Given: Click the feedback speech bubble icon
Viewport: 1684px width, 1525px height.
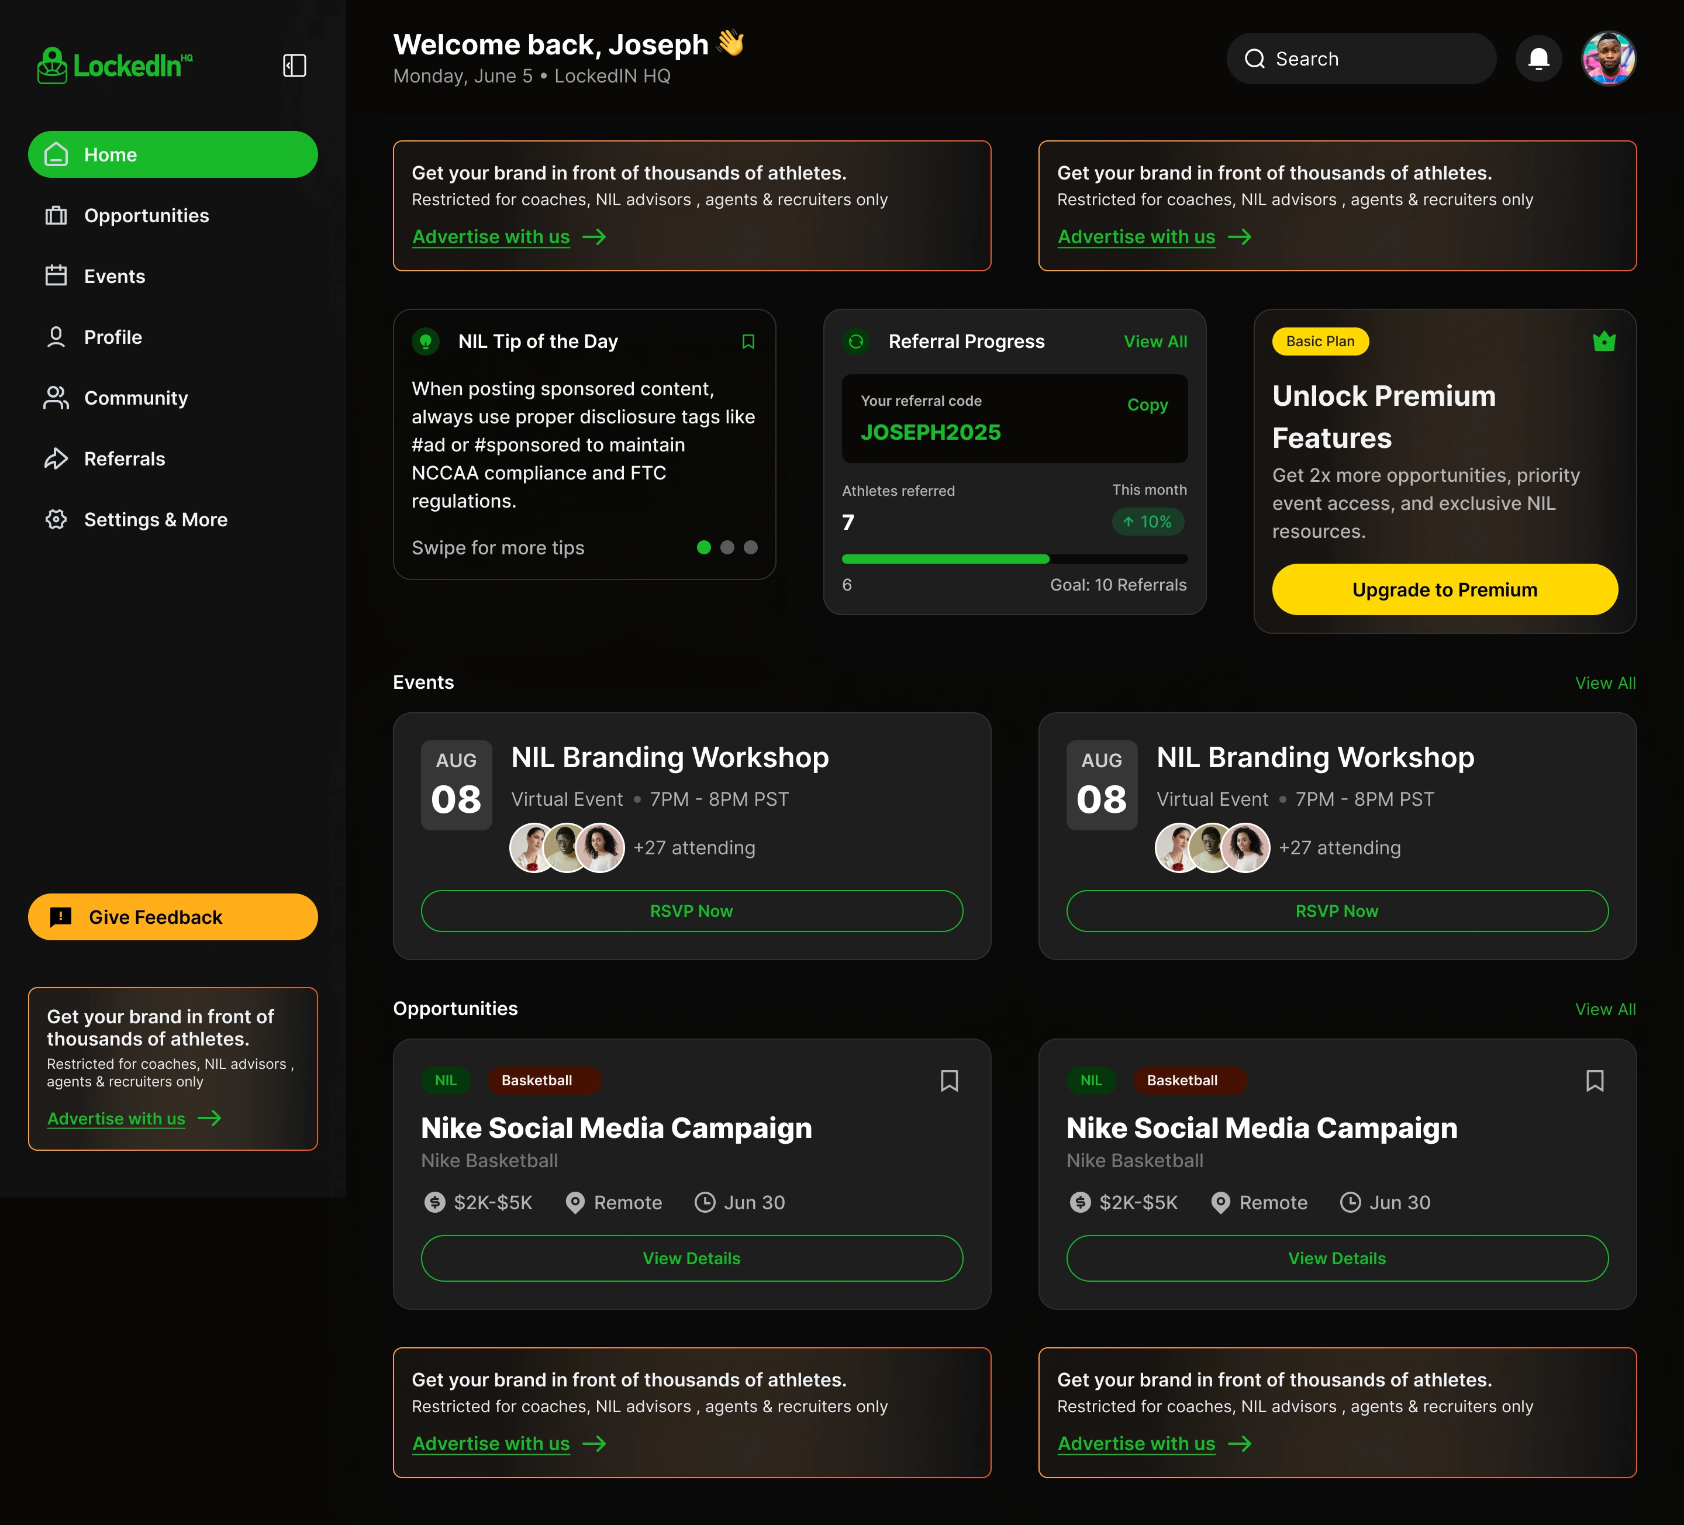Looking at the screenshot, I should (61, 917).
